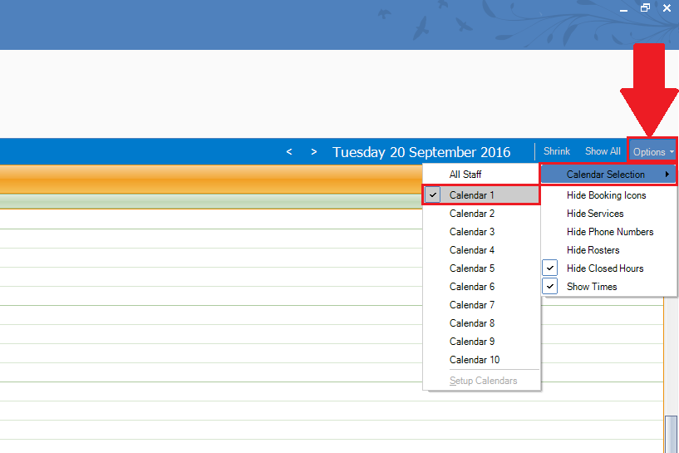Restore down the application window
Screen dimensions: 679x453
pyautogui.click(x=645, y=7)
